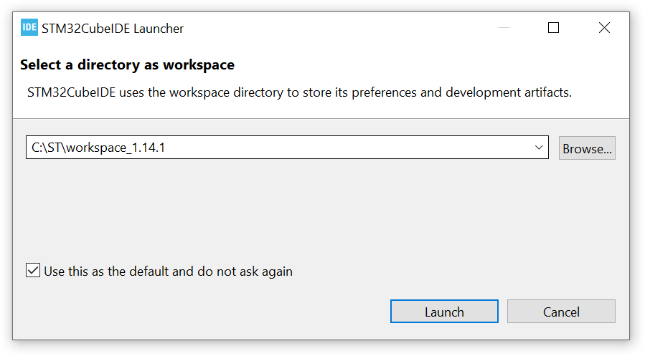Click the 'do not ask again' checkbox label

coord(168,271)
